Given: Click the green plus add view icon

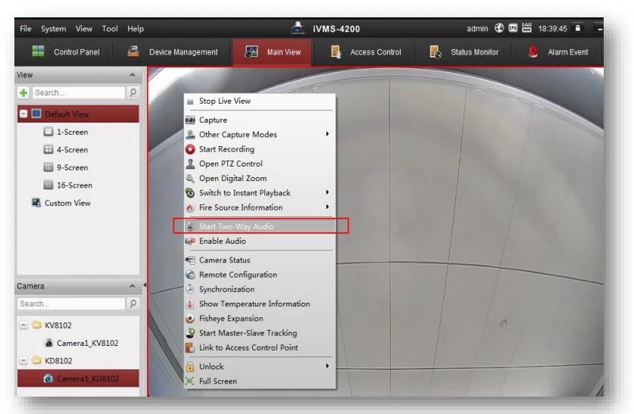Looking at the screenshot, I should (x=23, y=92).
